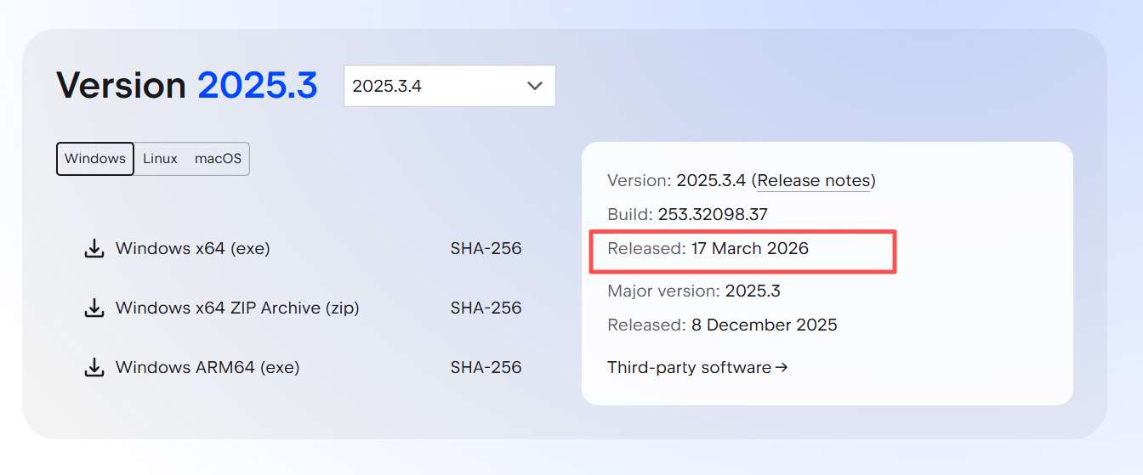Click download icon beside Windows x64 ZIP Archive
This screenshot has width=1143, height=475.
click(x=94, y=308)
